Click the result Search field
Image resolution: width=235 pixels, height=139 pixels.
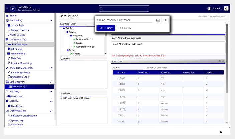coord(128,68)
